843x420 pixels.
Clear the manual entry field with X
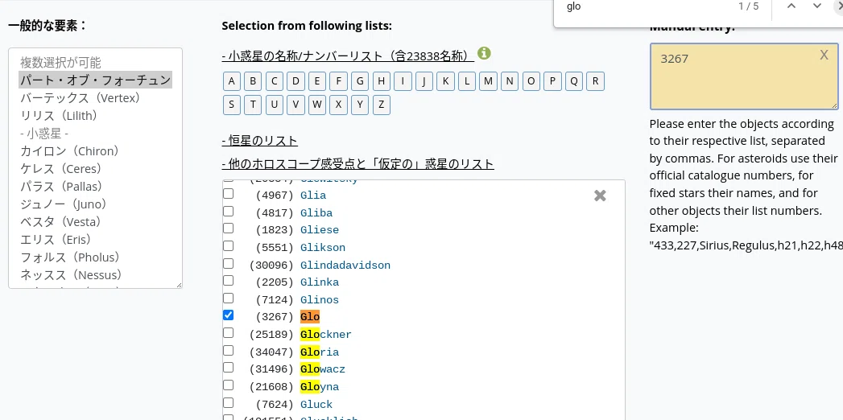point(824,54)
